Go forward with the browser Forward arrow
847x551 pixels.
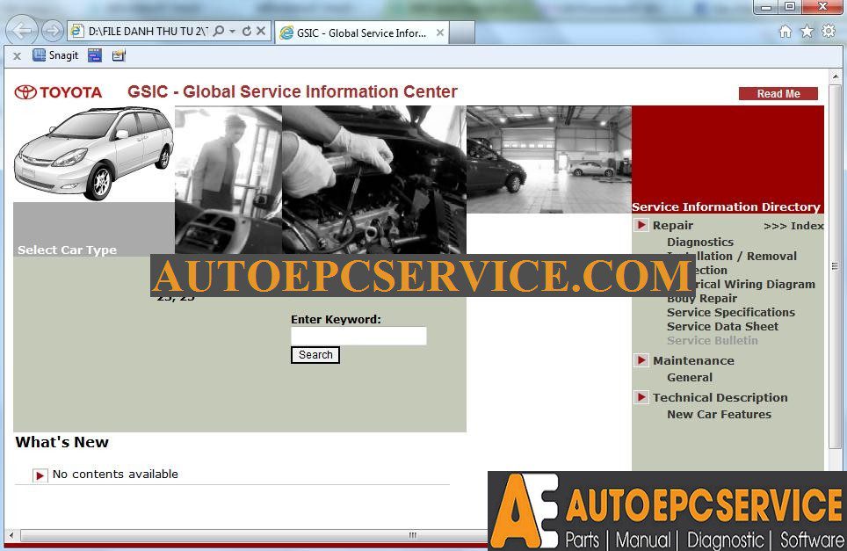(53, 31)
